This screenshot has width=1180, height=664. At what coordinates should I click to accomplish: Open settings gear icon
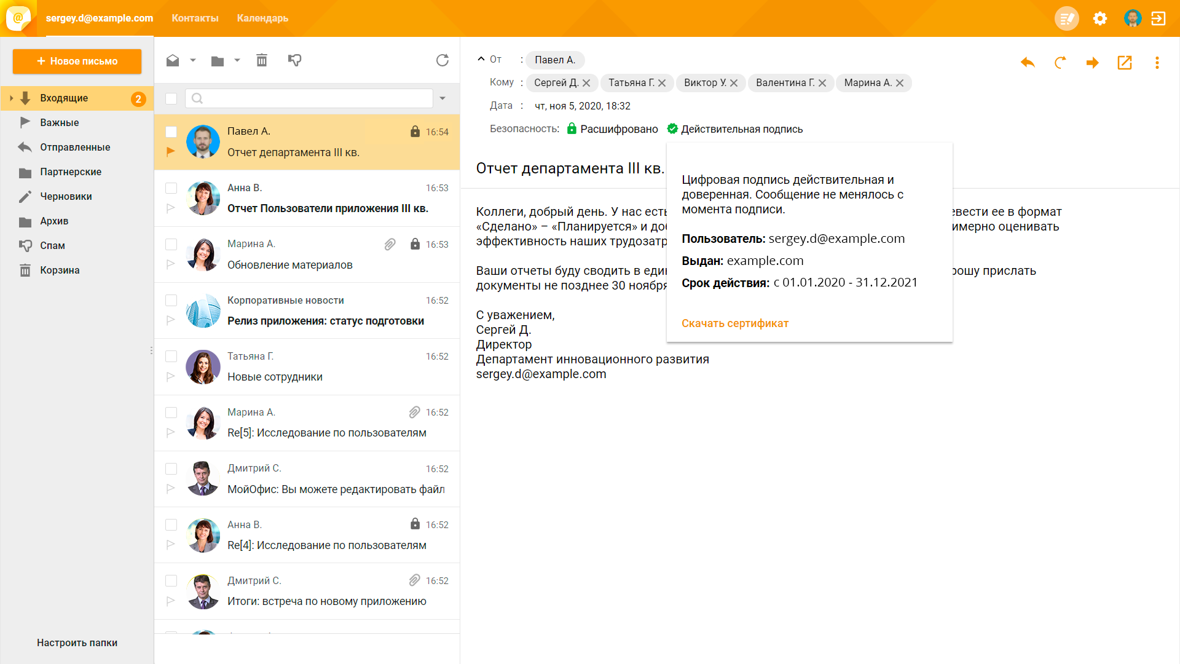[x=1100, y=18]
